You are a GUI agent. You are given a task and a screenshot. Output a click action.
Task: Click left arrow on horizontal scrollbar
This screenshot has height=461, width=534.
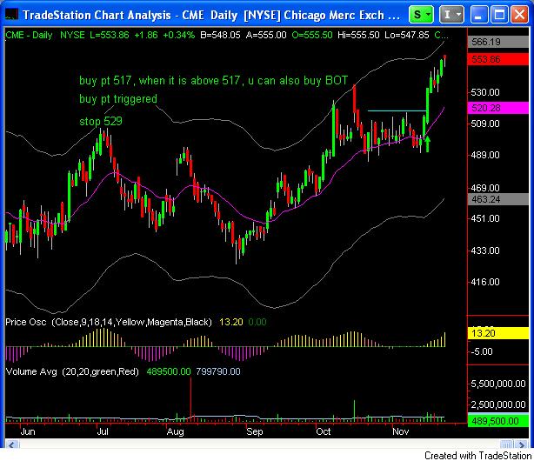(12, 444)
